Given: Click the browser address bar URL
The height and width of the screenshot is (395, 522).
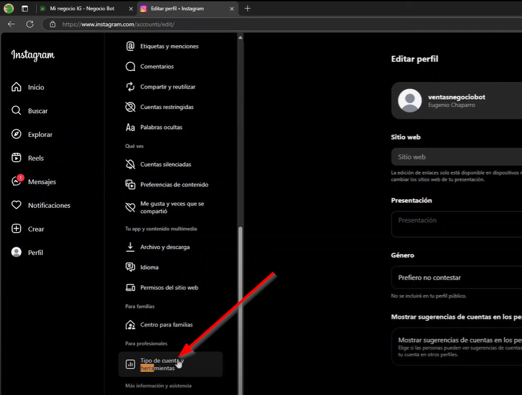Looking at the screenshot, I should (118, 25).
